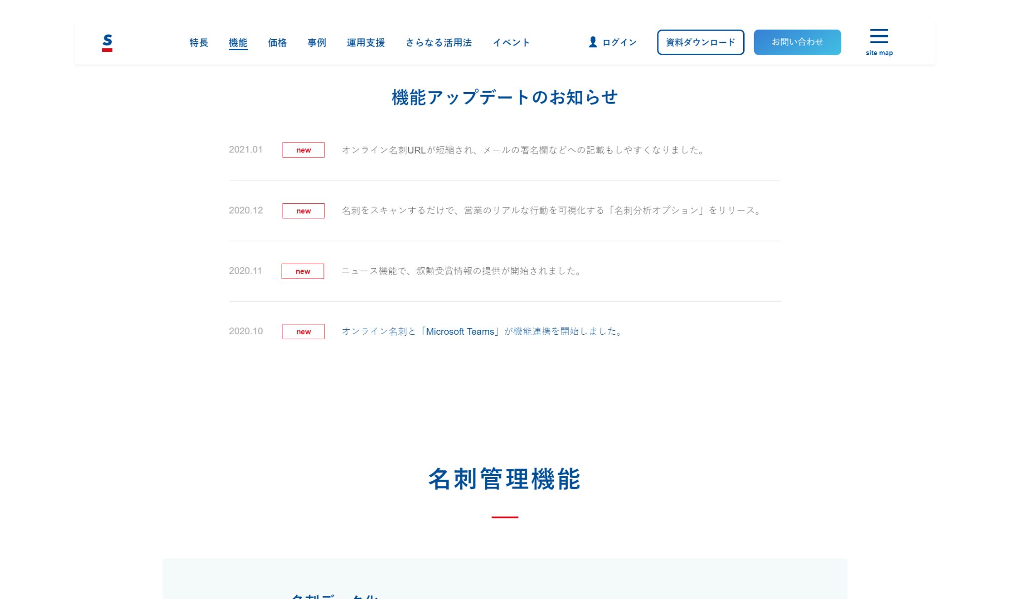The width and height of the screenshot is (1010, 599).
Task: Click the new badge beside 2020.12
Action: coord(303,211)
